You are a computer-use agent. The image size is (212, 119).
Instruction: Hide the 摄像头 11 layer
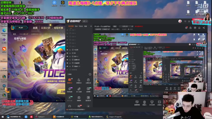click(x=67, y=66)
